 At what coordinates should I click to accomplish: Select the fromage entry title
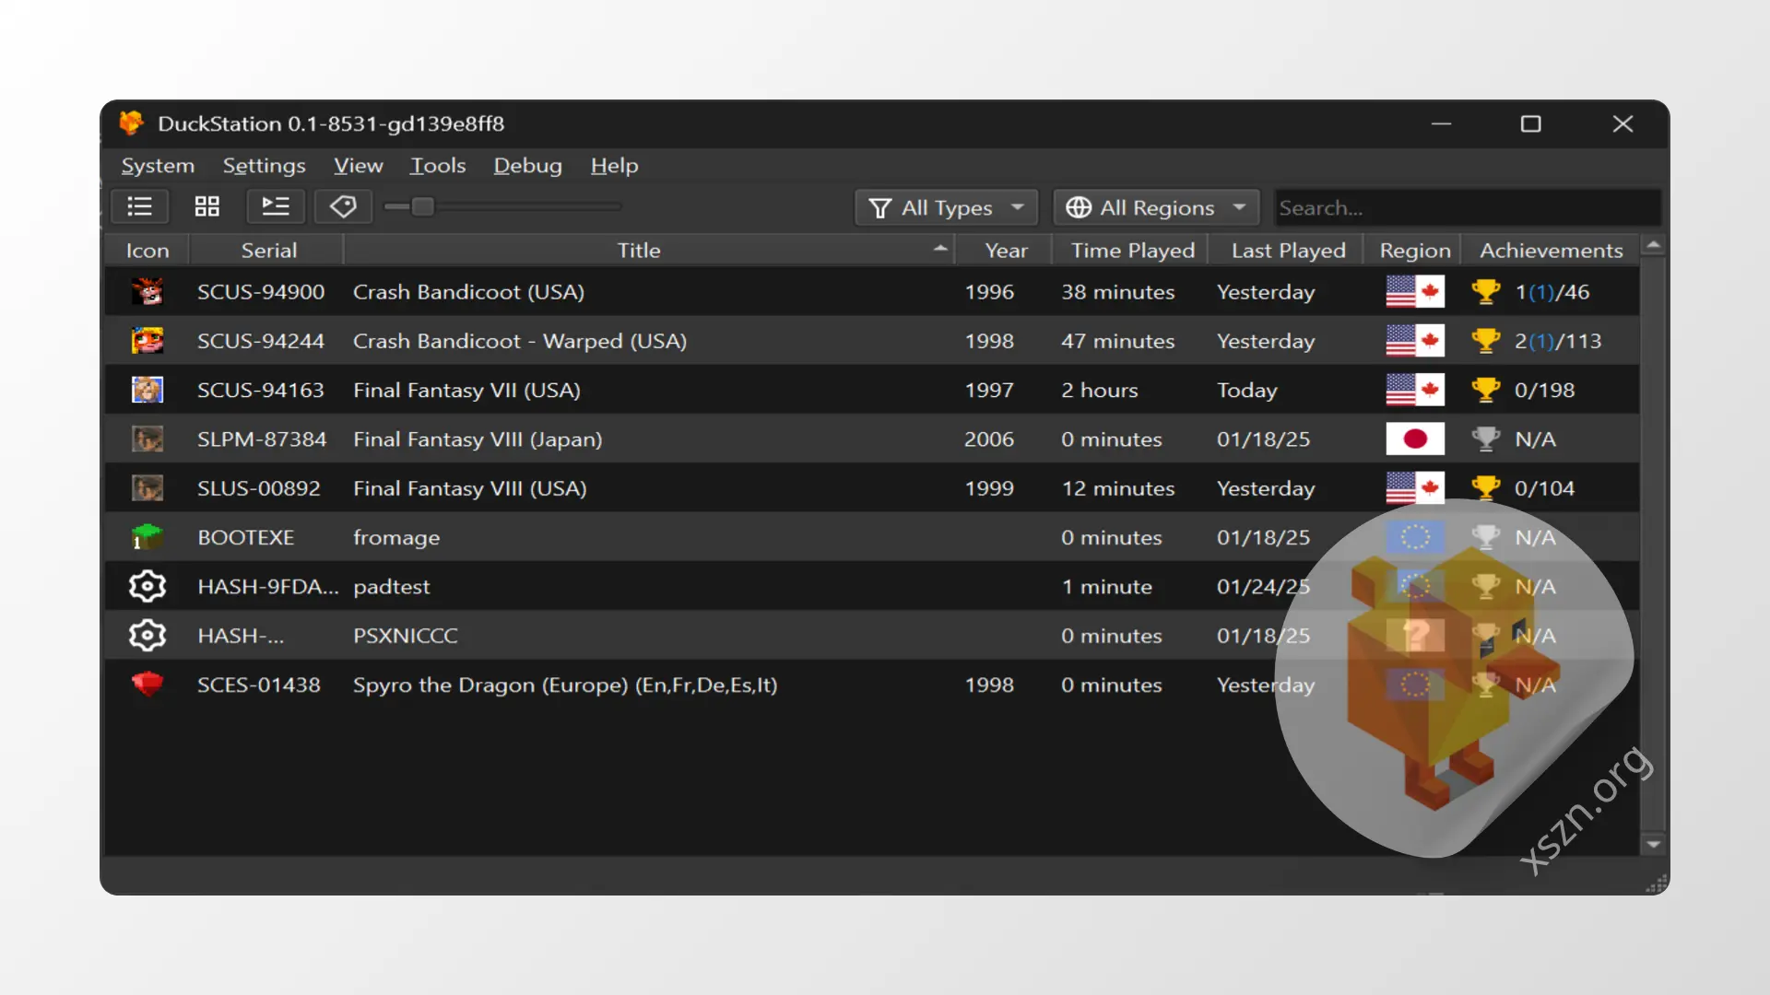[x=396, y=538]
